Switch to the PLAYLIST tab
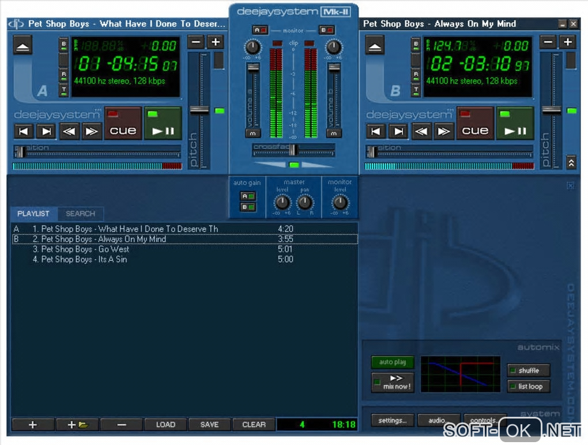Image resolution: width=588 pixels, height=445 pixels. 33,214
